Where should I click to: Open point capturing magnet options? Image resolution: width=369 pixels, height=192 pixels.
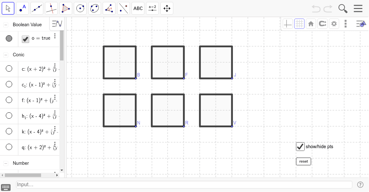[x=322, y=24]
